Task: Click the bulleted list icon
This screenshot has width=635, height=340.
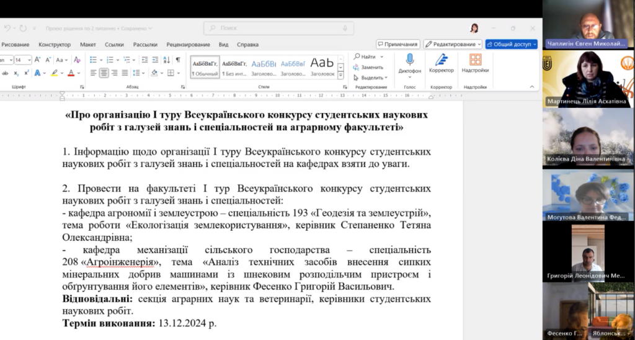Action: click(x=92, y=60)
